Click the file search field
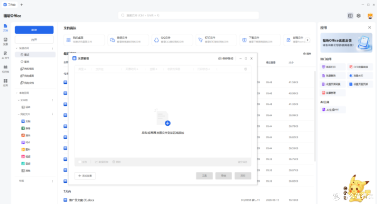The height and width of the screenshot is (204, 377). pos(188,15)
